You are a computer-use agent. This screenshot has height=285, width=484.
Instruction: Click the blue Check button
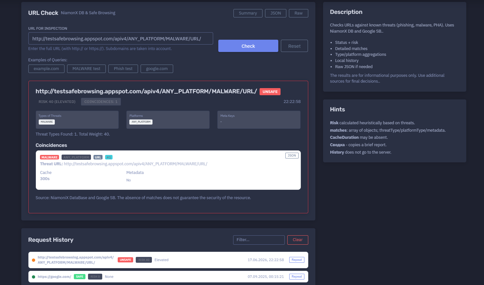click(x=248, y=46)
